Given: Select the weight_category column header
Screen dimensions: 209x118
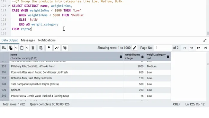Looking at the screenshot, I should click(x=158, y=56).
